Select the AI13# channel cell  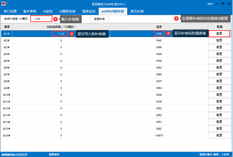tap(7, 115)
